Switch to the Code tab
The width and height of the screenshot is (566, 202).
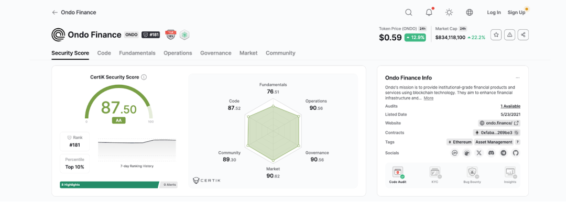(104, 53)
